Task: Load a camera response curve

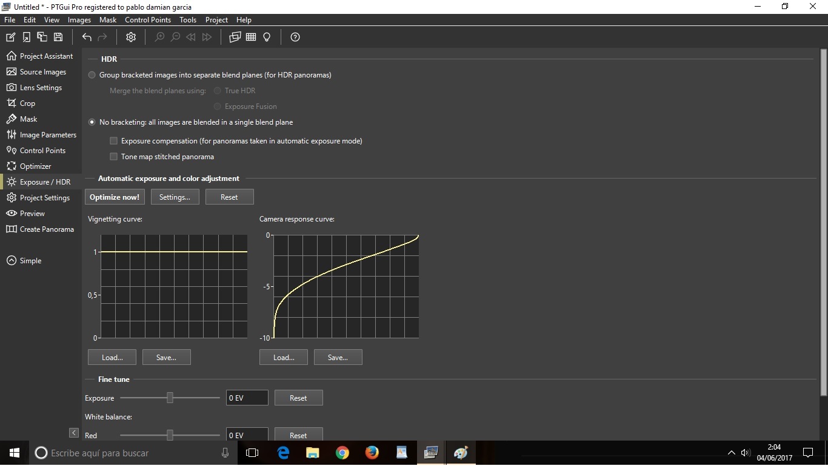Action: coord(284,357)
